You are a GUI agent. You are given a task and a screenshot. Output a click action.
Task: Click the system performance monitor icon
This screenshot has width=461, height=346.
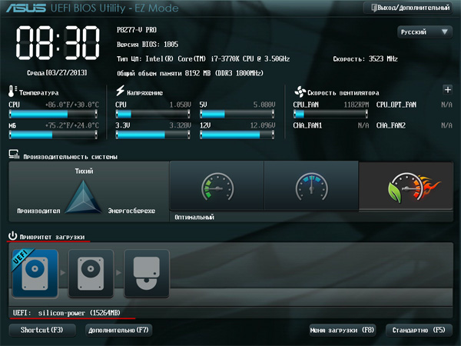coord(14,155)
